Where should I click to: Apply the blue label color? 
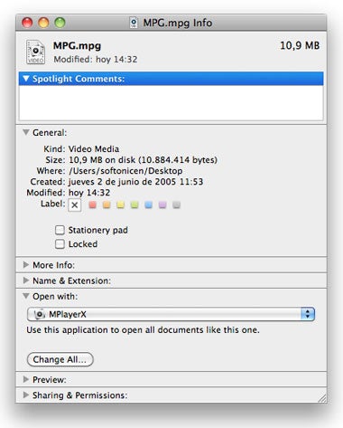click(x=149, y=204)
